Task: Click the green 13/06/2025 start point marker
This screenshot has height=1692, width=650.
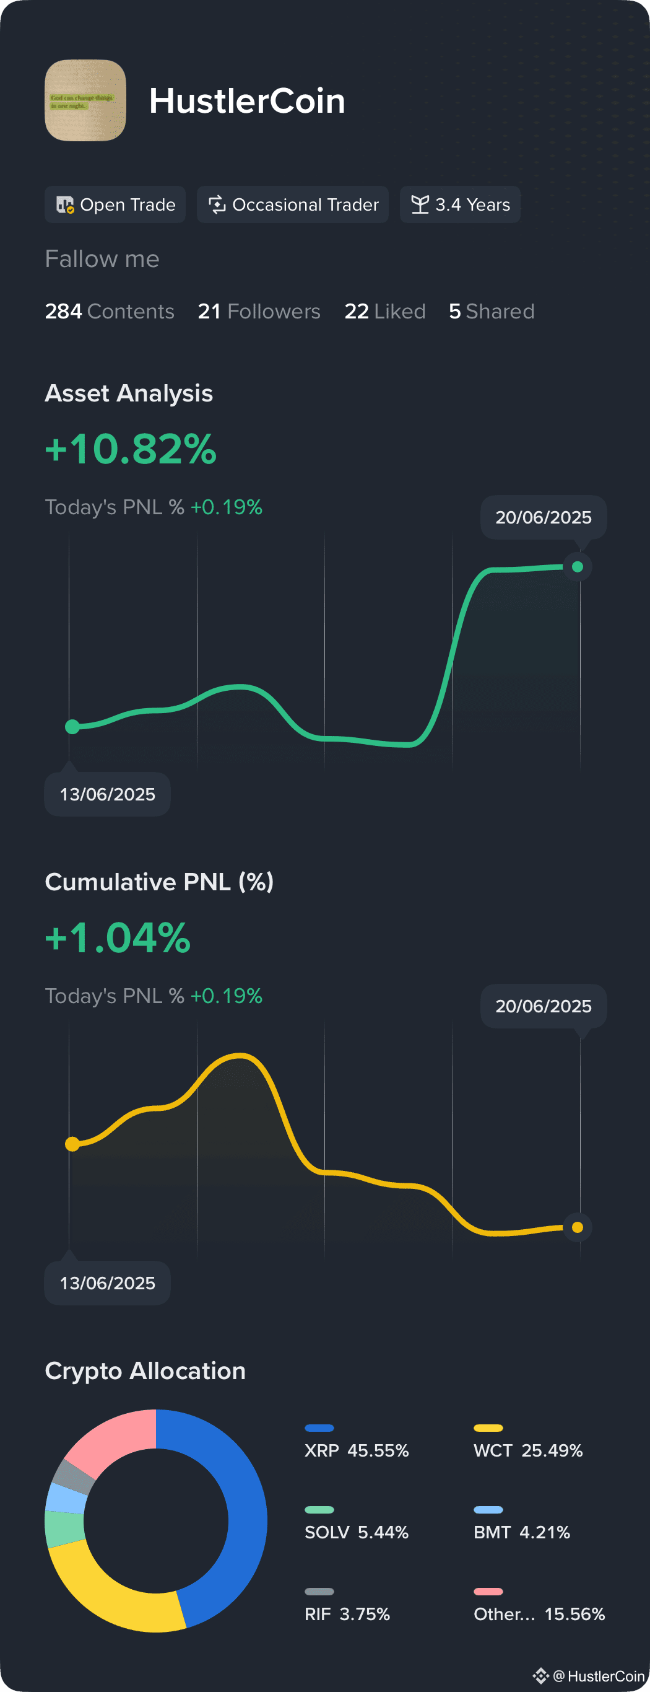Action: (x=72, y=727)
